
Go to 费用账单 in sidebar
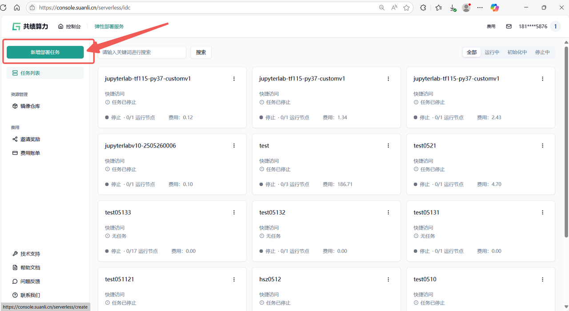(30, 153)
